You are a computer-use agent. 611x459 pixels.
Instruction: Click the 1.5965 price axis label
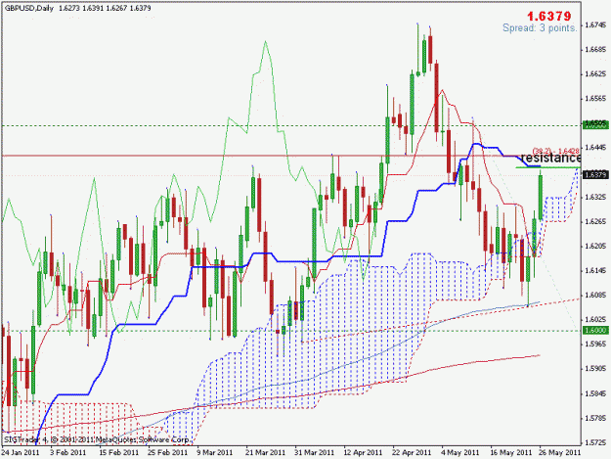point(595,344)
